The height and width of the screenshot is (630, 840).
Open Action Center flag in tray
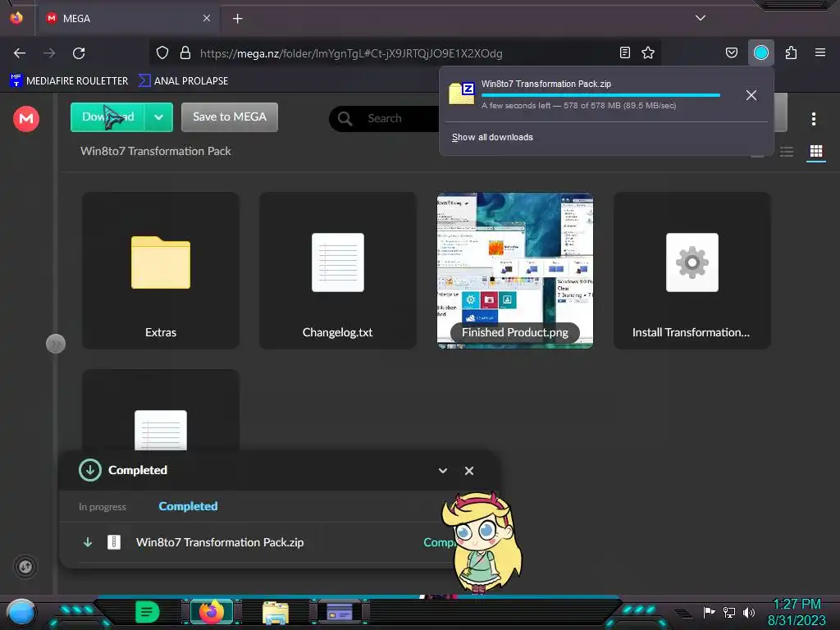pyautogui.click(x=709, y=612)
